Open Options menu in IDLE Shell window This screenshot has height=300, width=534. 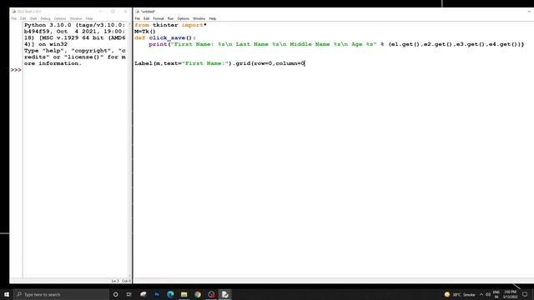tap(60, 18)
